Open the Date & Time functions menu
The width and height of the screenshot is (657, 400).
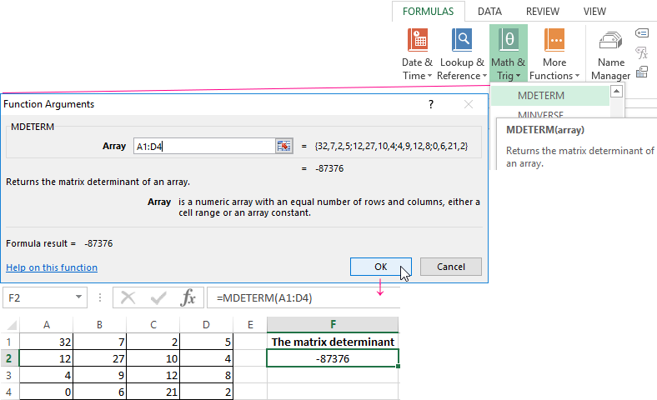tap(417, 54)
